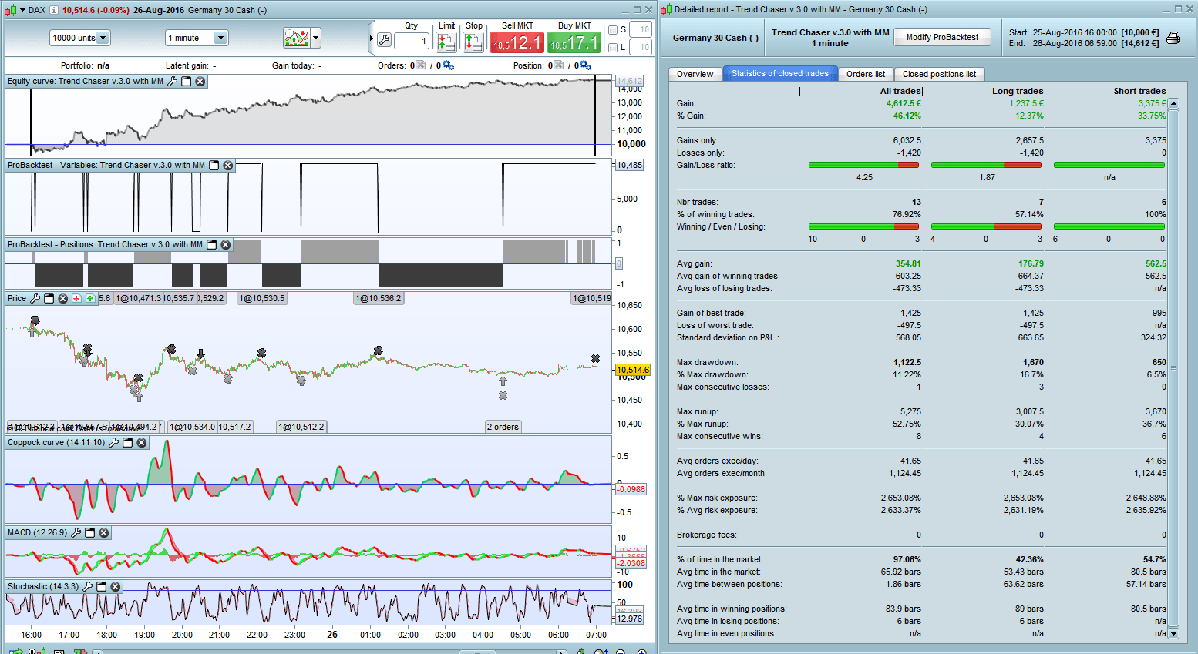Click the Limit order icon
1198x654 pixels.
click(446, 42)
